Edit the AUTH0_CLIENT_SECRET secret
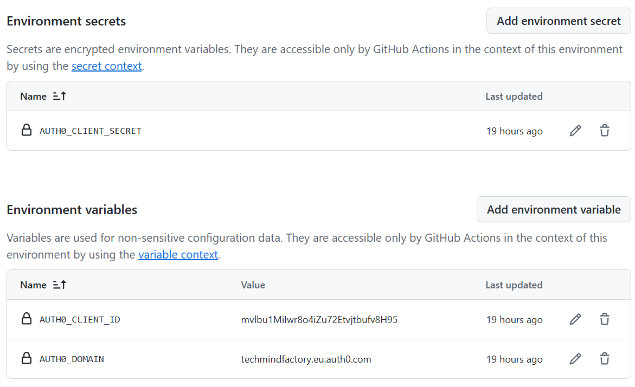 tap(575, 131)
